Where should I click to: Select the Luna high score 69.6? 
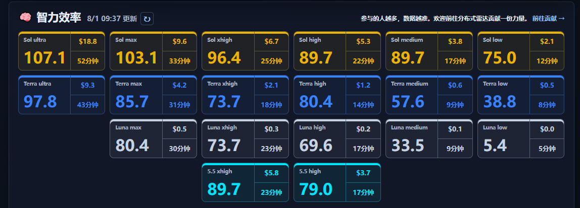point(316,146)
